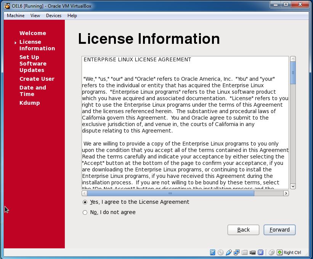Screen dimensions: 313x259
Task: Click Welcome in the red sidebar
Action: pos(33,33)
